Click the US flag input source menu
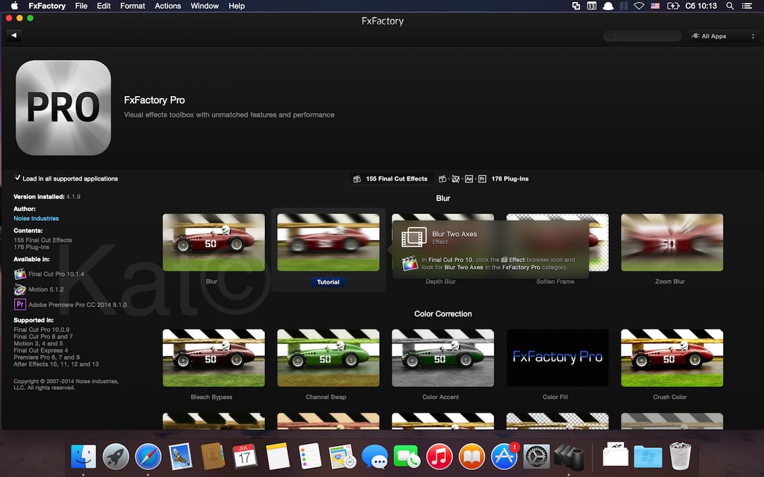Screen dimensions: 764x477 point(655,6)
